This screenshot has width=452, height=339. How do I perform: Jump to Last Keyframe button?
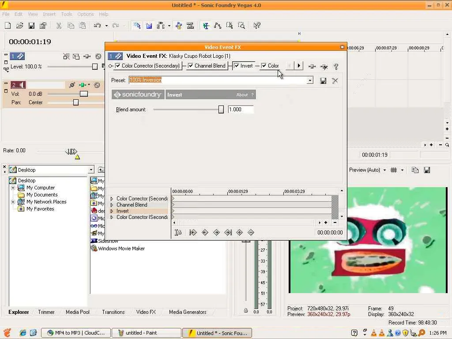(x=228, y=232)
